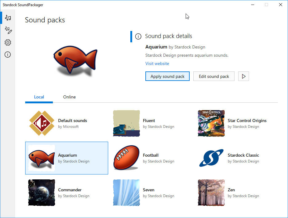
Task: Minimize the SoundPackager window
Action: [x=253, y=5]
